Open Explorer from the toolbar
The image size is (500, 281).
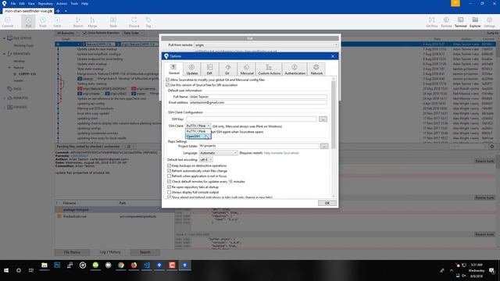(475, 22)
